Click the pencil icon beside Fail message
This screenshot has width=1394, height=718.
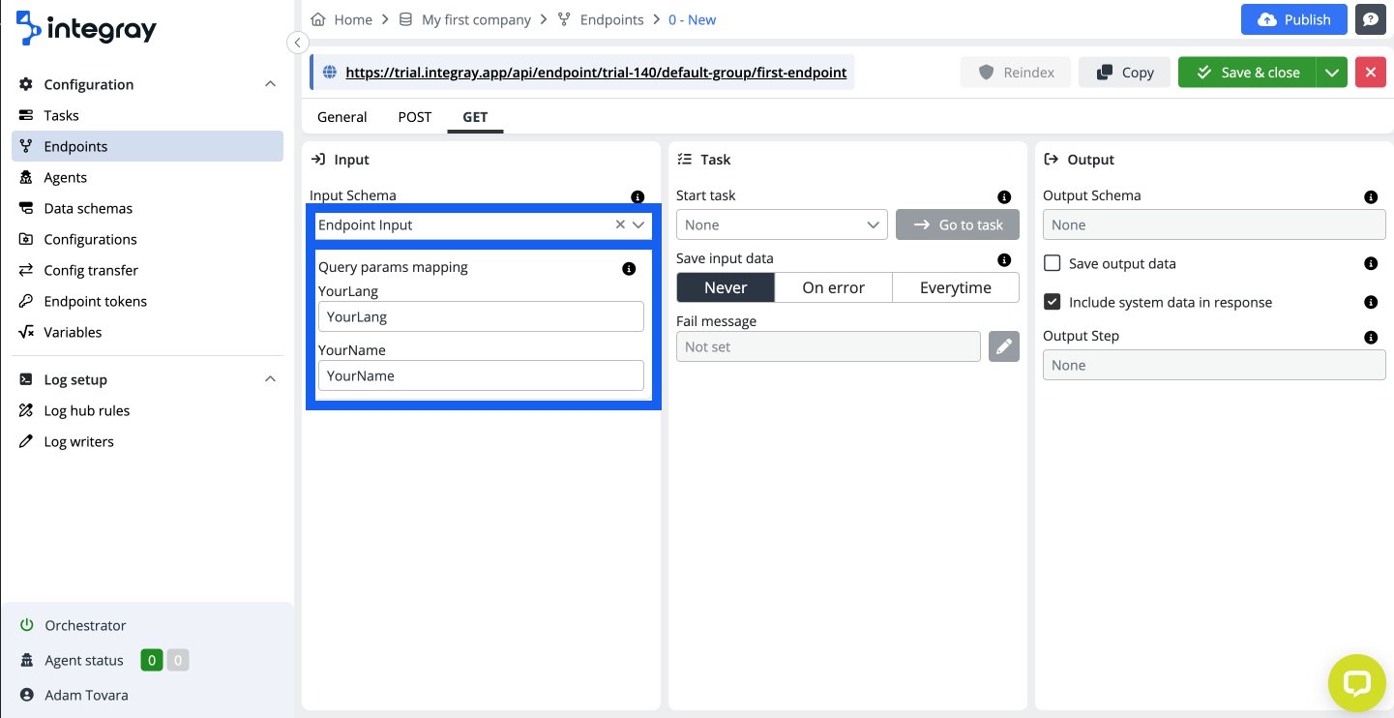point(1003,346)
